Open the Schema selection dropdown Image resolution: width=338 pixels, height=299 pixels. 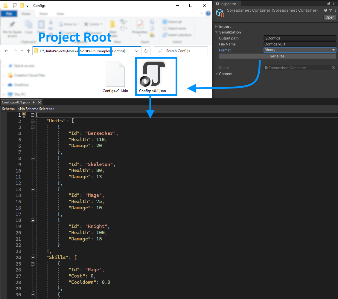click(x=36, y=109)
